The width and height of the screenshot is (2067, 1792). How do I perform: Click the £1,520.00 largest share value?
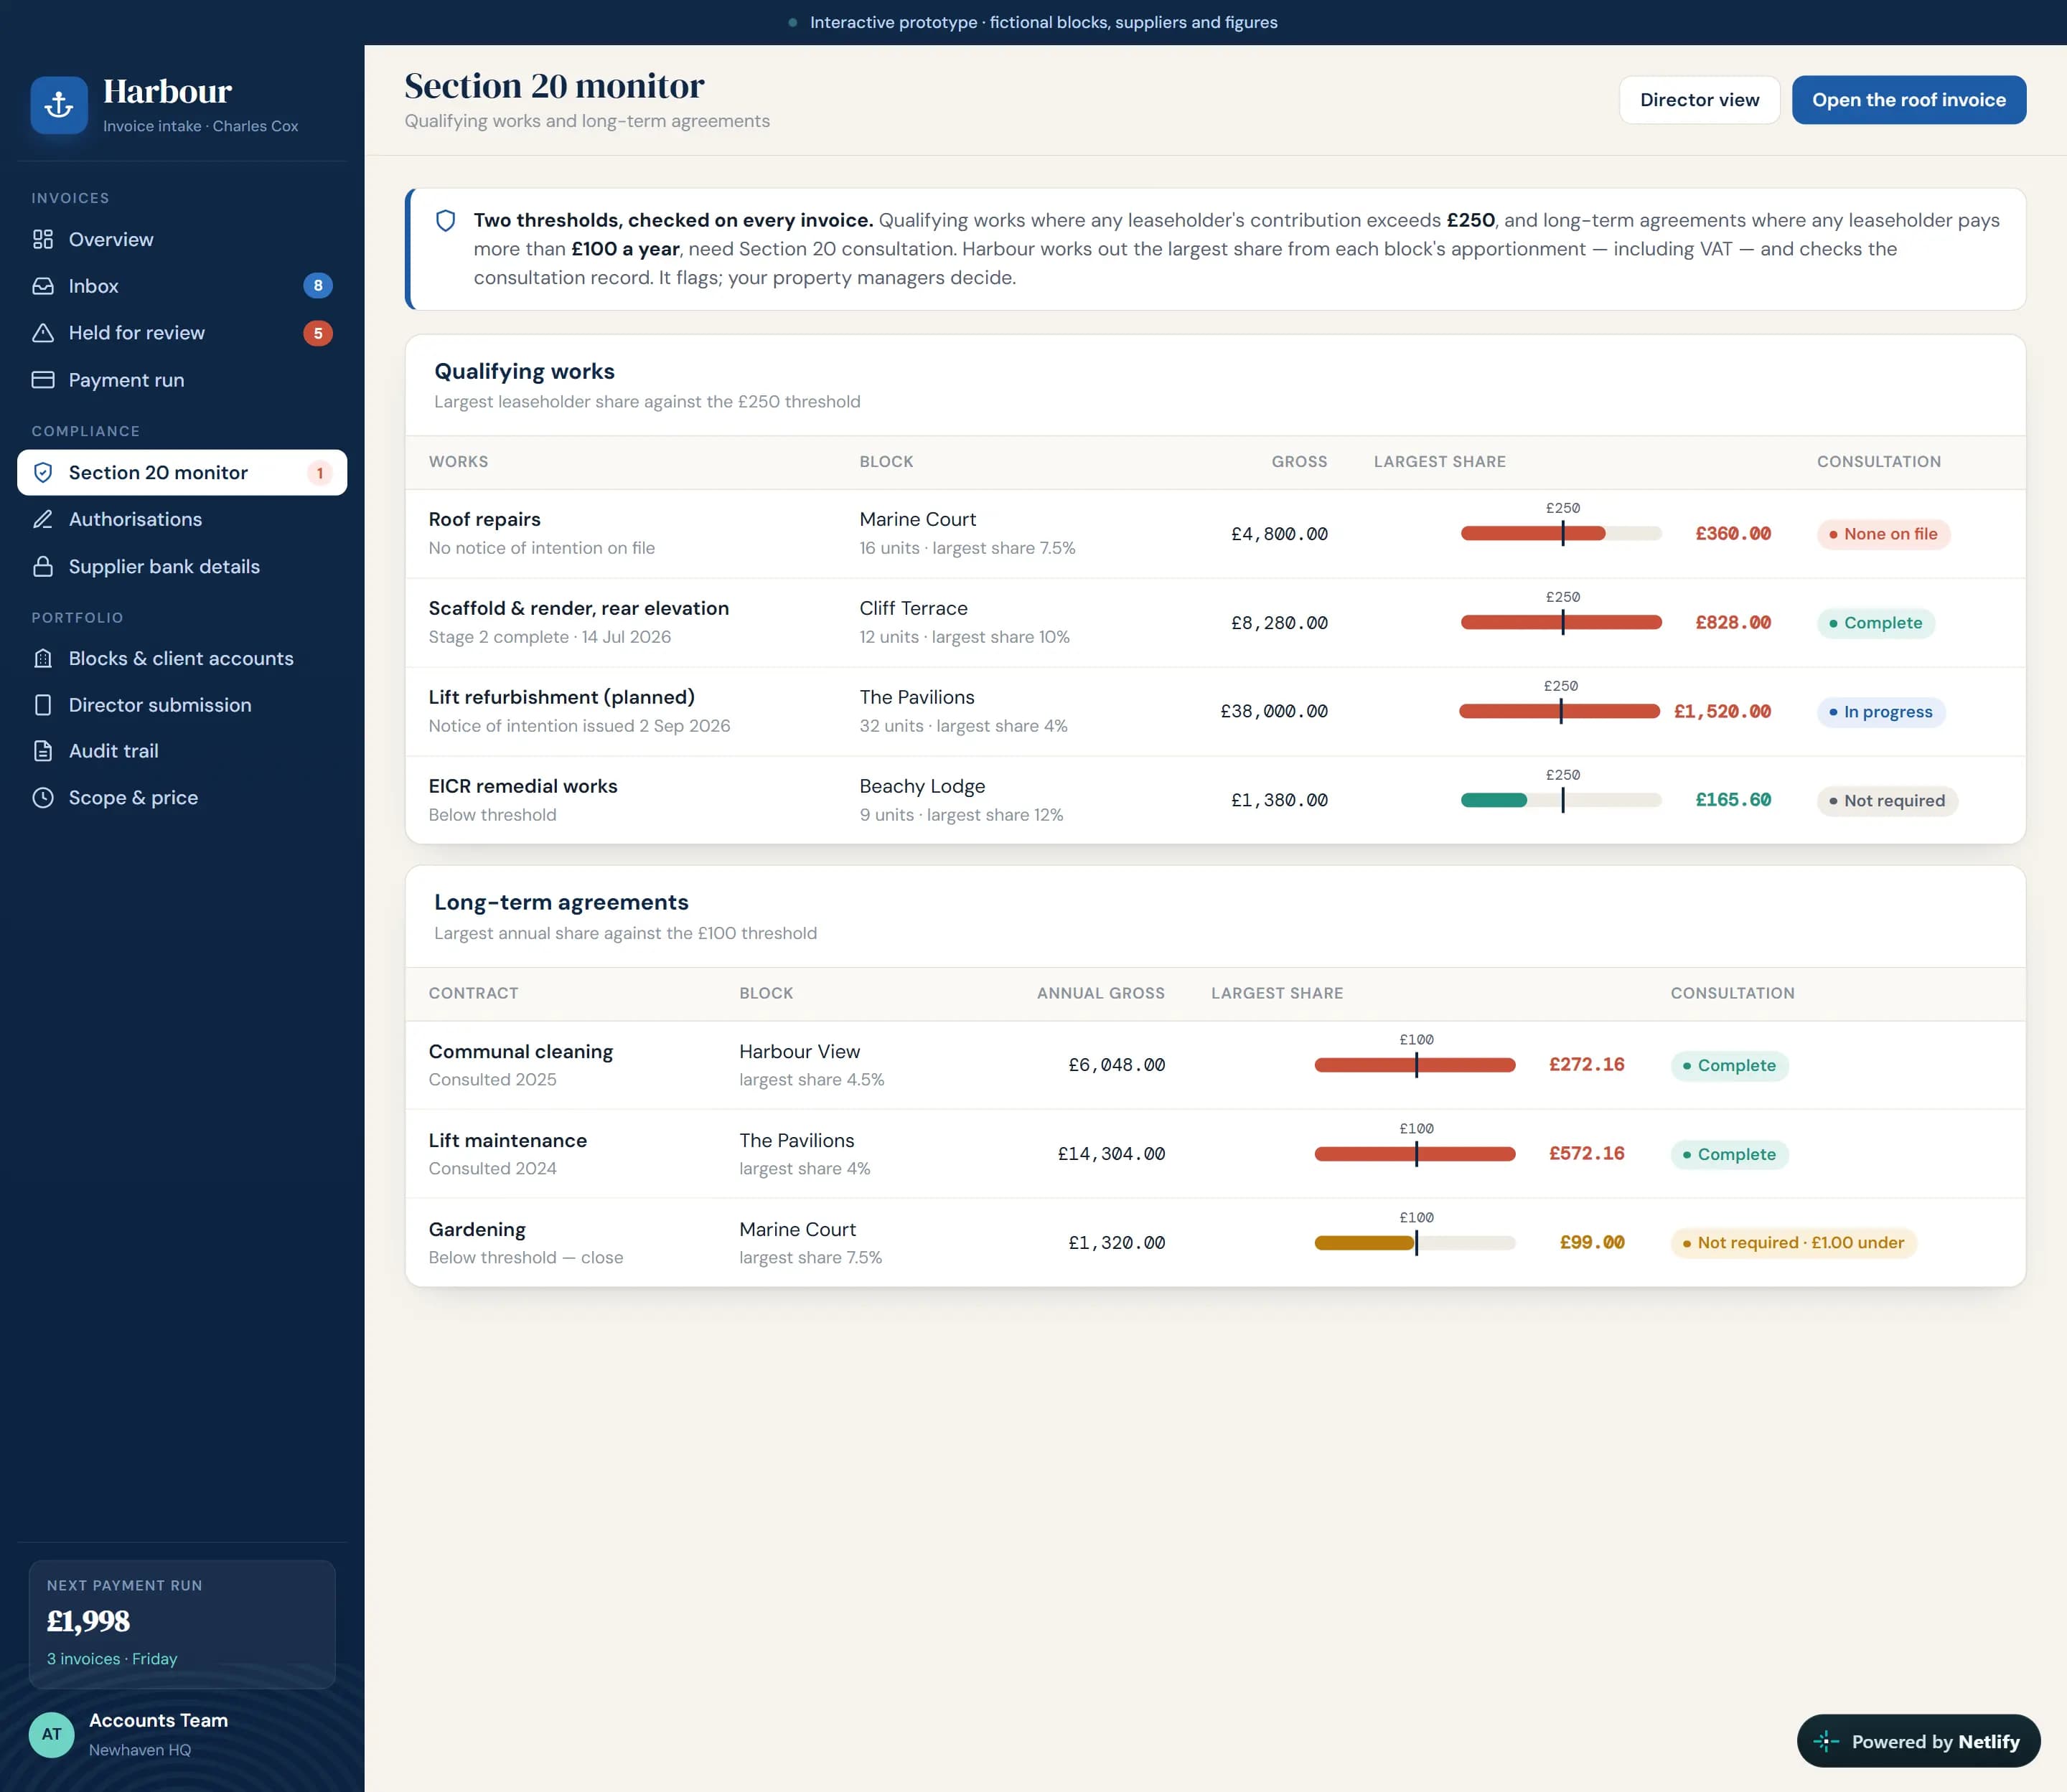pos(1722,712)
